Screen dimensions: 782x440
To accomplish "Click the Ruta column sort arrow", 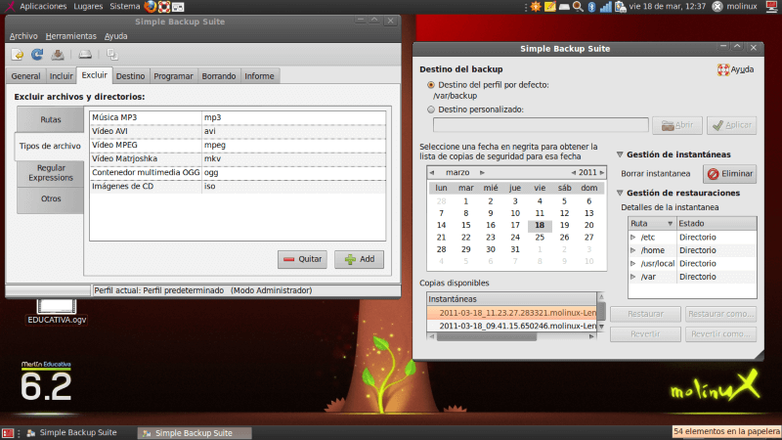I will [671, 224].
